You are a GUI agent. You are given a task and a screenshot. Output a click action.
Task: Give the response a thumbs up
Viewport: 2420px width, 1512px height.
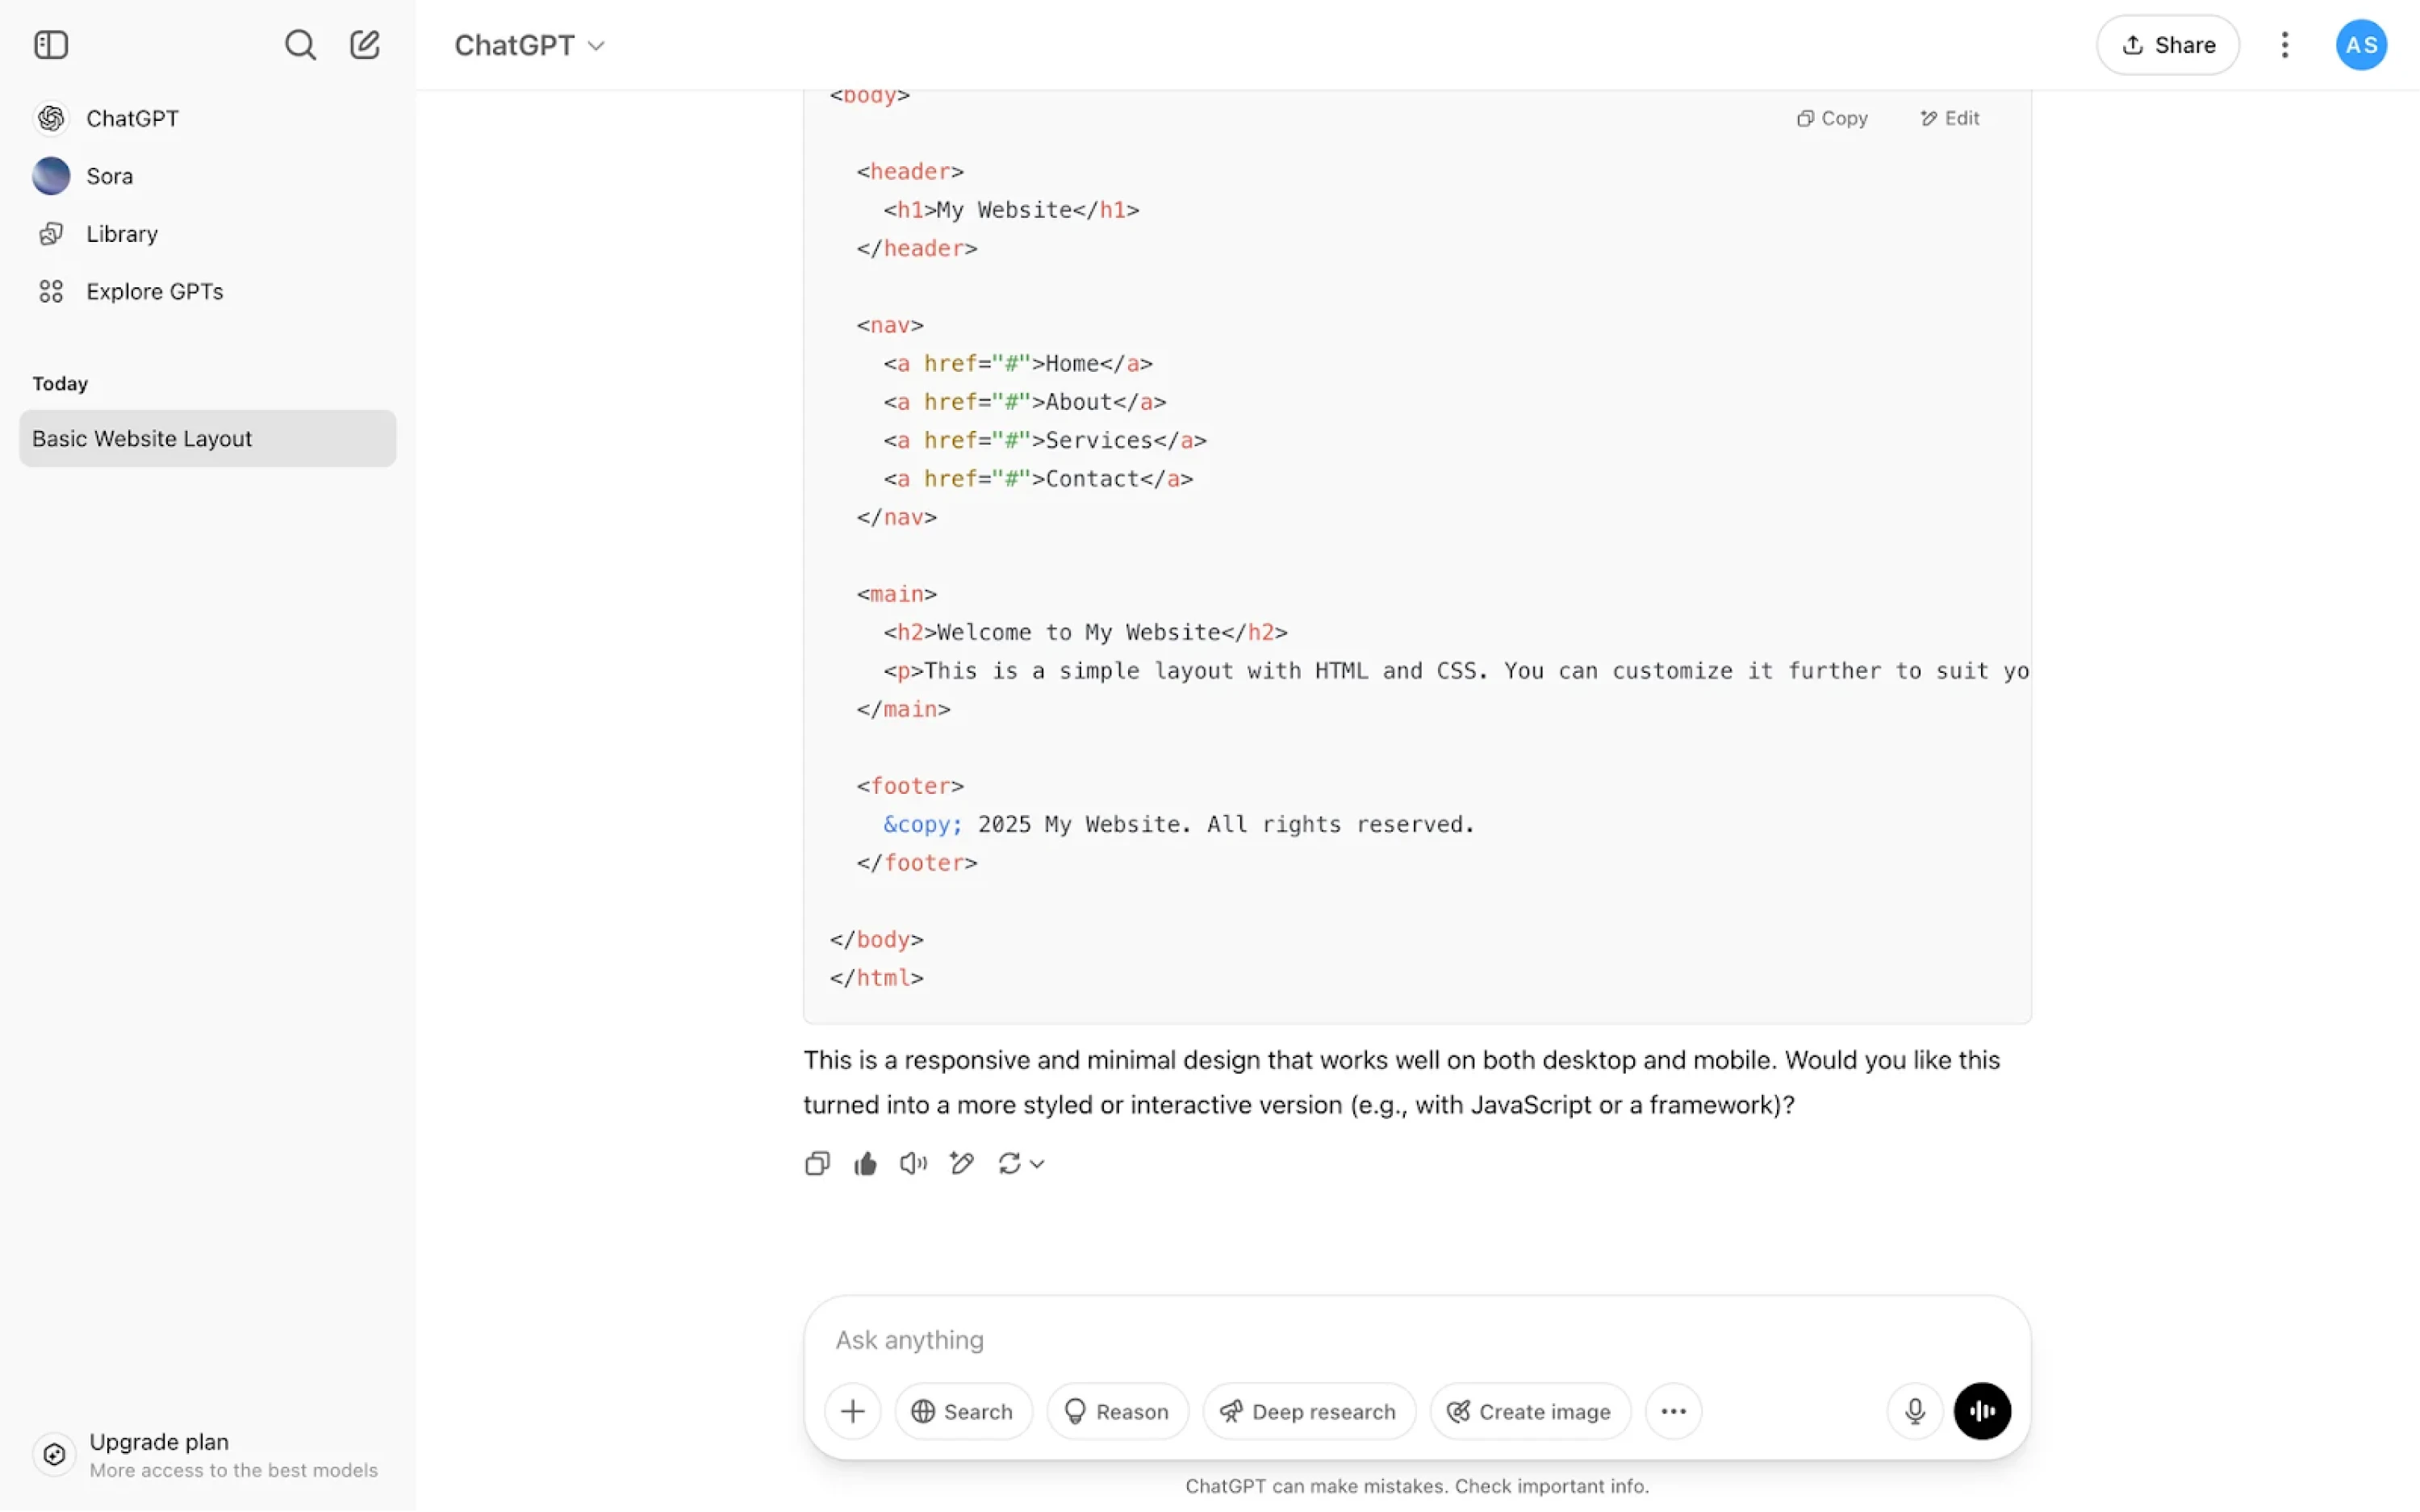tap(865, 1163)
